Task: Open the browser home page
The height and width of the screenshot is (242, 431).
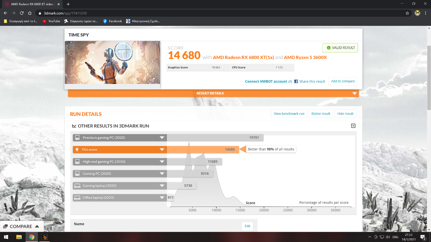Action: (x=30, y=13)
